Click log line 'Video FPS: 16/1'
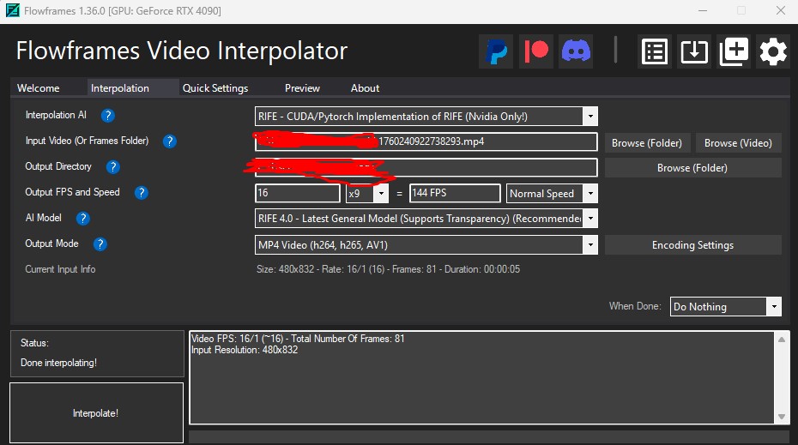 coord(298,339)
